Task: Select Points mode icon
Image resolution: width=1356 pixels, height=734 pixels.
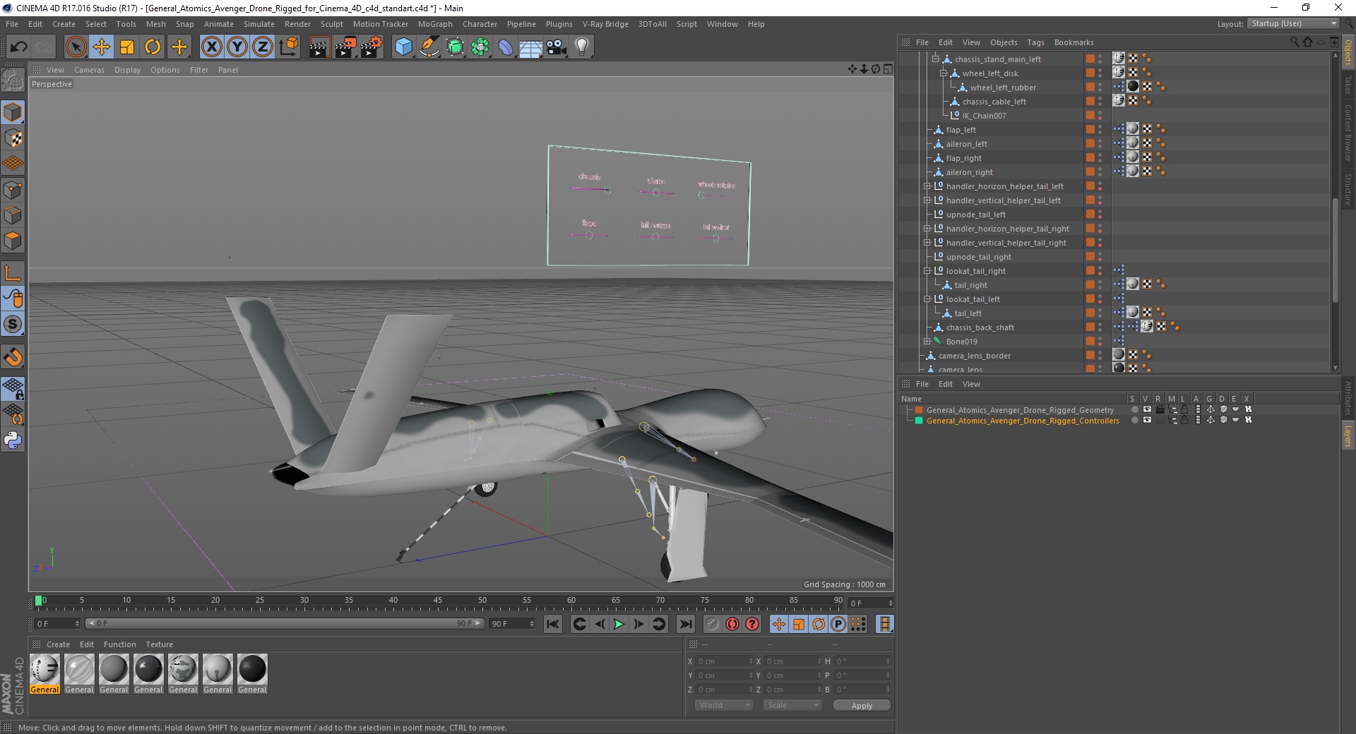Action: (x=13, y=190)
